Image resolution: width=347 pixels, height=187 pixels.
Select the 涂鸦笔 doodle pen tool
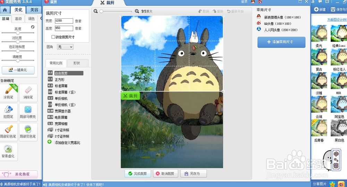(9, 92)
